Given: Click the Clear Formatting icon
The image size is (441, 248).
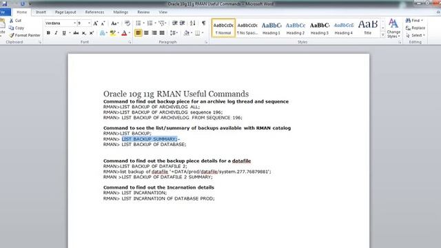Looking at the screenshot, I should point(127,23).
